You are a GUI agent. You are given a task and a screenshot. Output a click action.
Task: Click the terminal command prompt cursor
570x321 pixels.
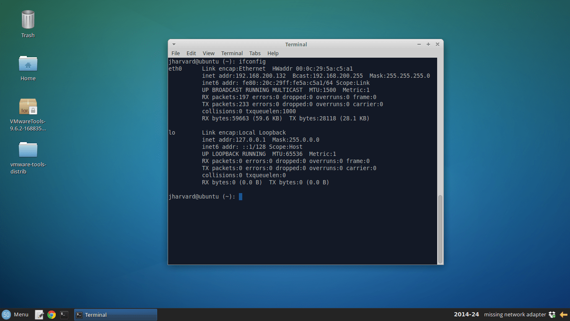click(x=240, y=196)
